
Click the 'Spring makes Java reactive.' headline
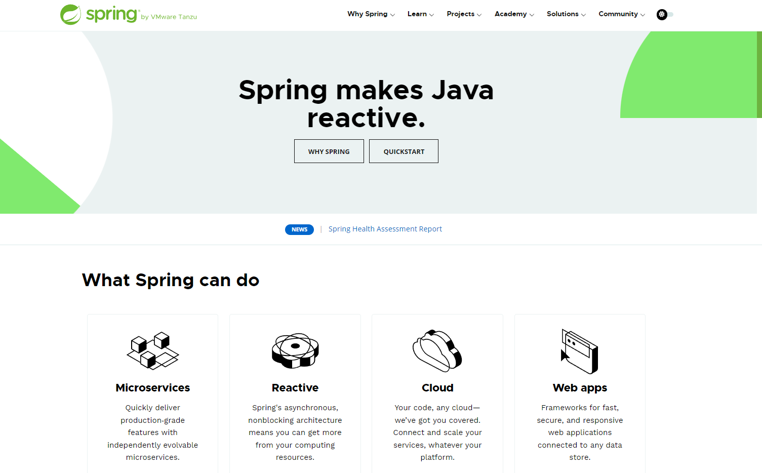[x=366, y=104]
